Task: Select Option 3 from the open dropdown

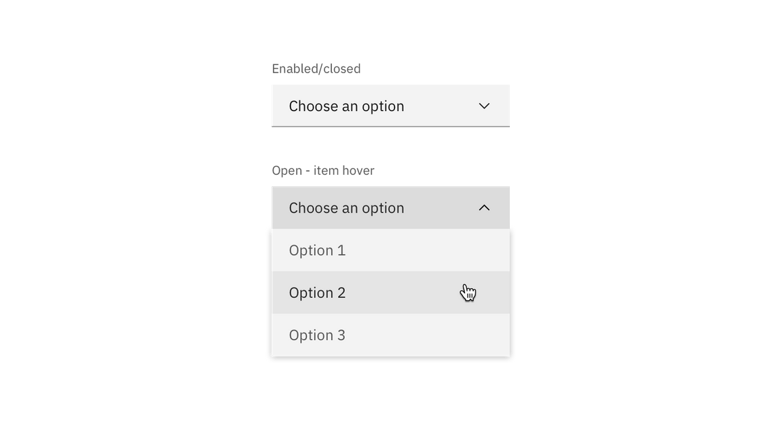Action: click(x=390, y=335)
